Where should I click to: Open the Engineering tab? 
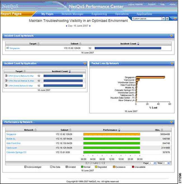[x=99, y=14]
